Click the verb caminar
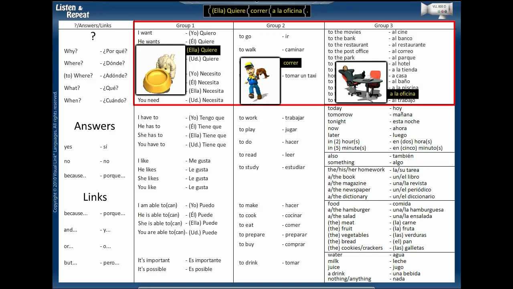 pos(295,50)
